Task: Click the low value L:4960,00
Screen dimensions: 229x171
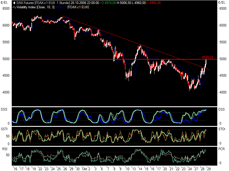Action: pyautogui.click(x=139, y=3)
